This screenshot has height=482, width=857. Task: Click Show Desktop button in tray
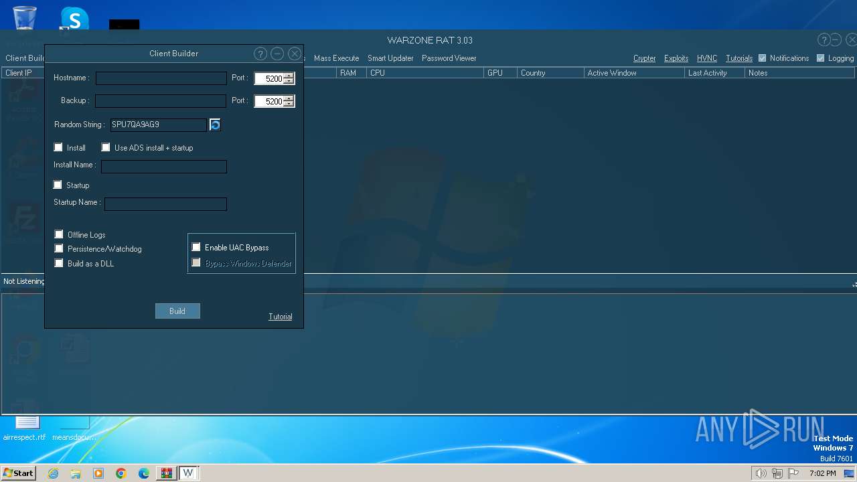click(x=849, y=473)
